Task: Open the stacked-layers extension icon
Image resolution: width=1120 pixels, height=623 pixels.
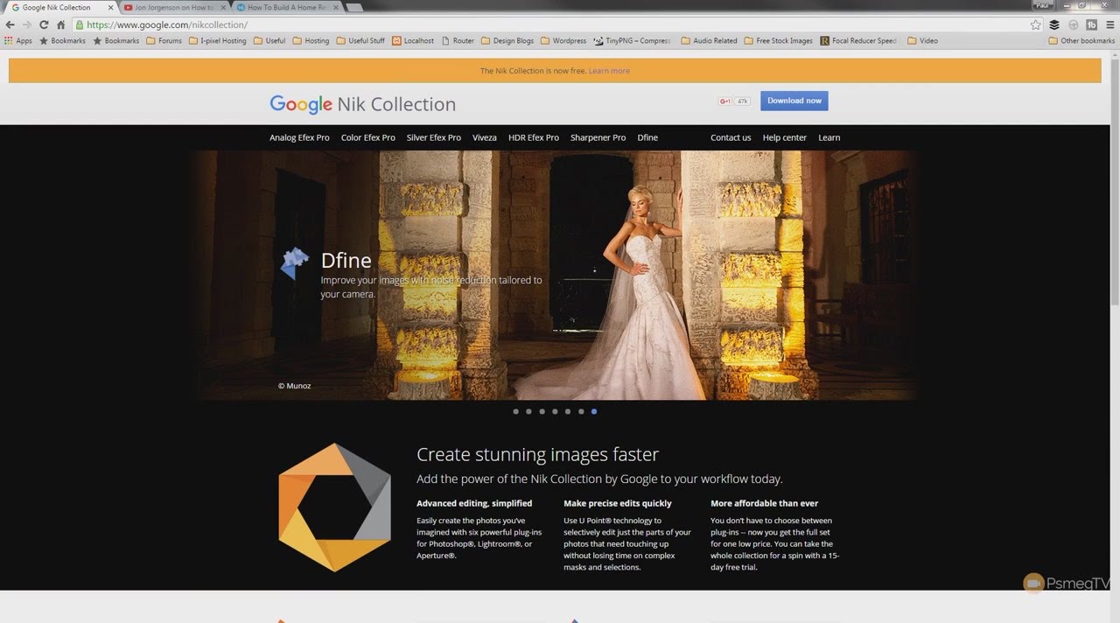Action: (x=1054, y=24)
